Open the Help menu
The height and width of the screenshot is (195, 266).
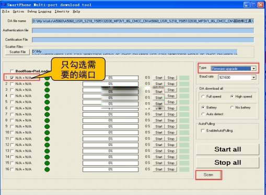click(x=76, y=11)
